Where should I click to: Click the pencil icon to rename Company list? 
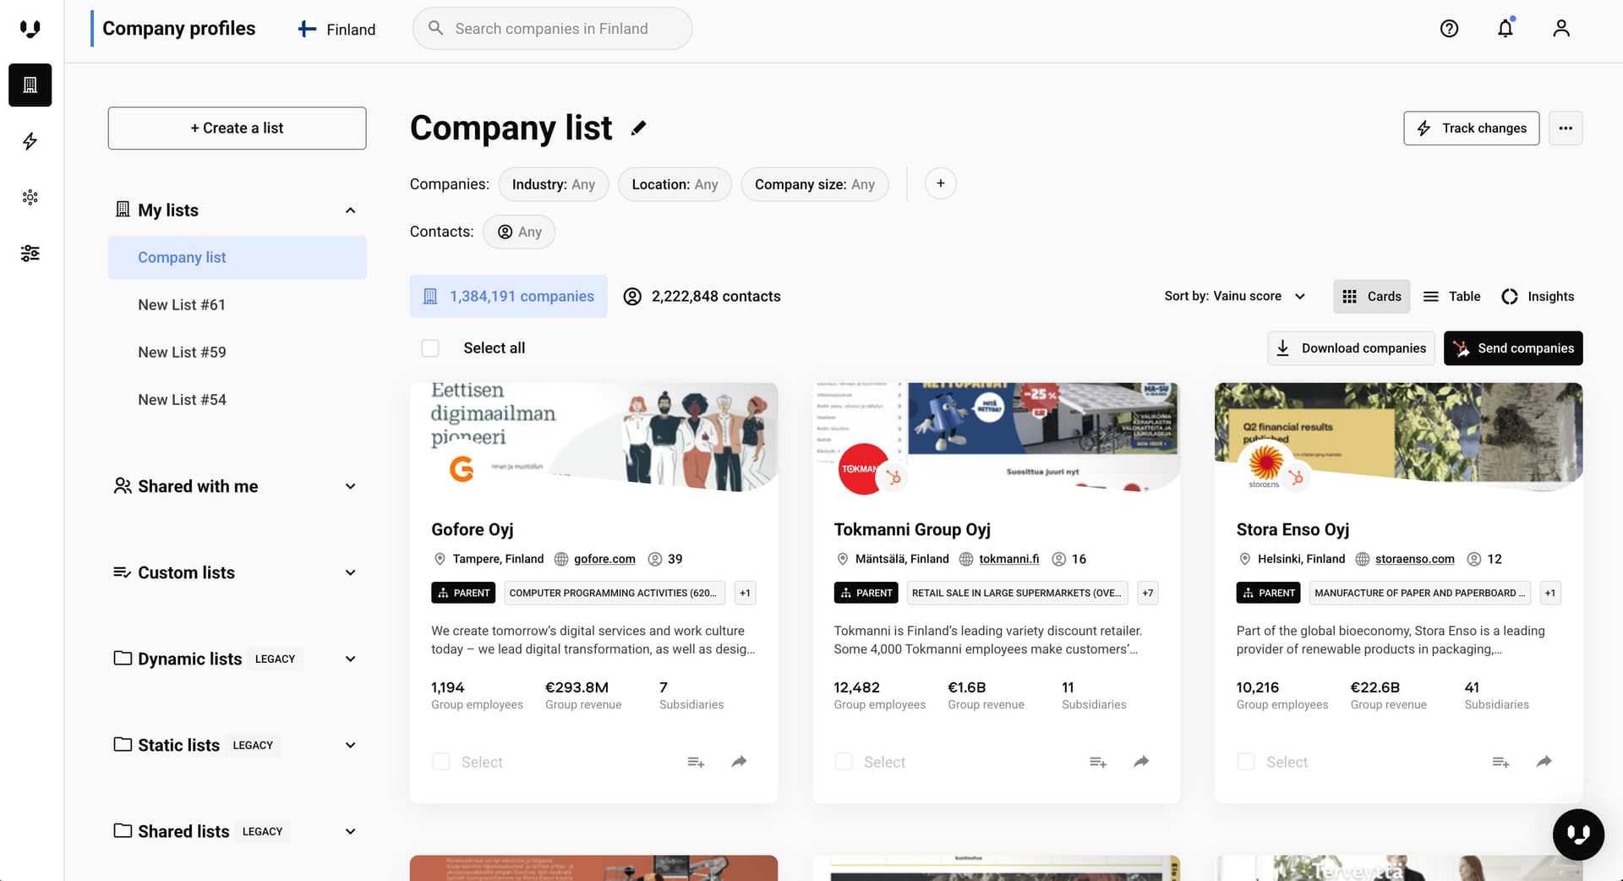(638, 129)
